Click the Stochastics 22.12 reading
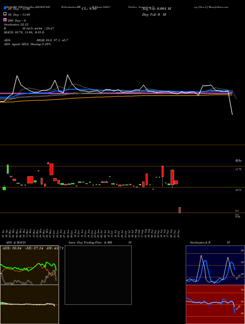The height and width of the screenshot is (324, 245). coord(16,25)
